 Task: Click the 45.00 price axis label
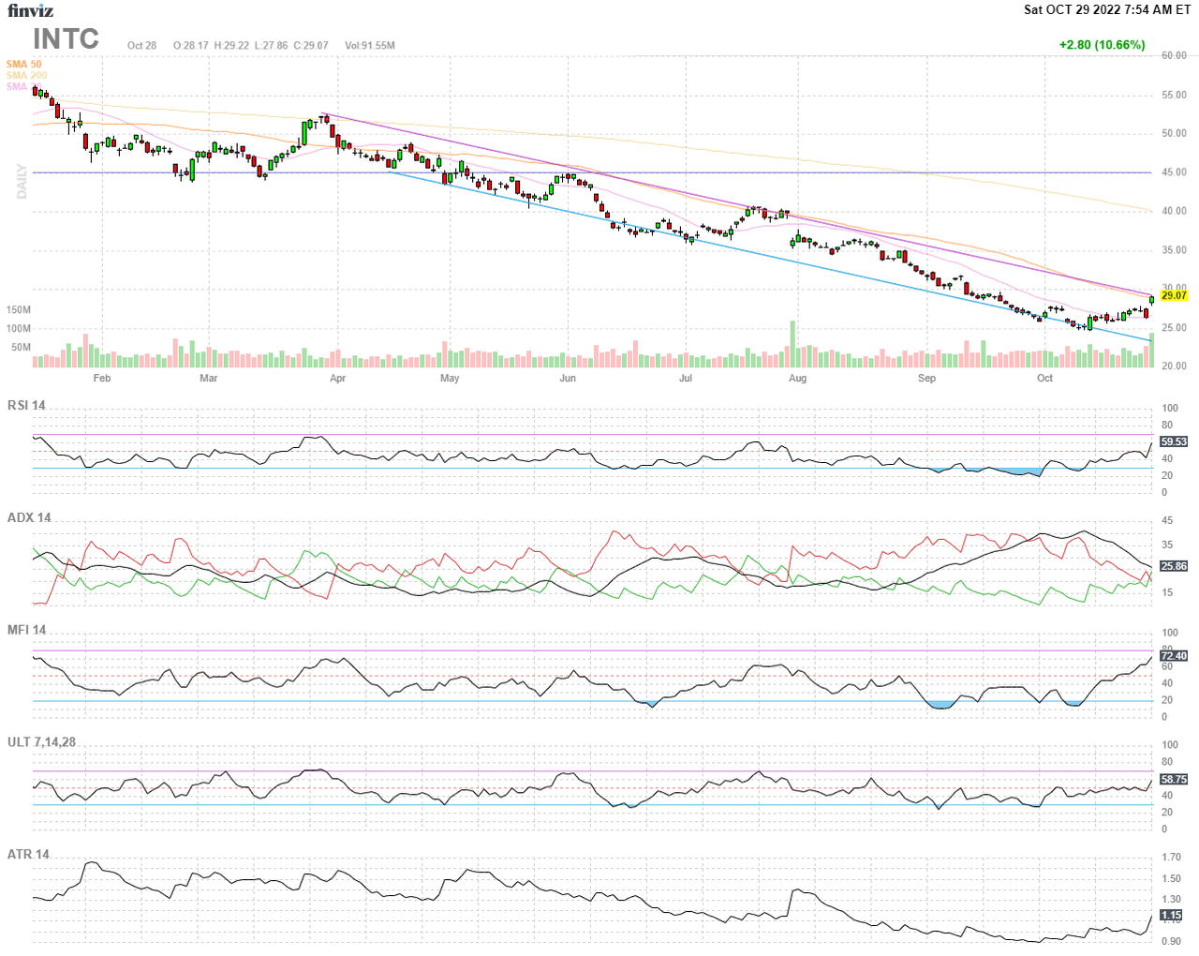(1174, 172)
